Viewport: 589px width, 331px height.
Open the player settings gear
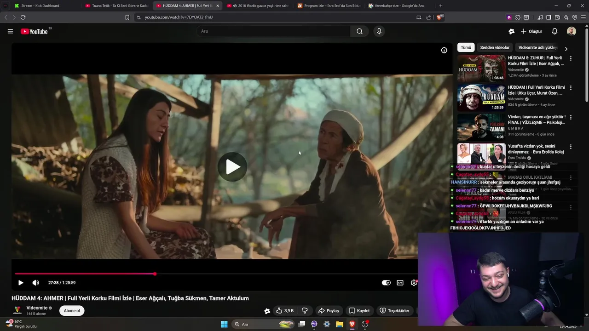click(x=414, y=283)
